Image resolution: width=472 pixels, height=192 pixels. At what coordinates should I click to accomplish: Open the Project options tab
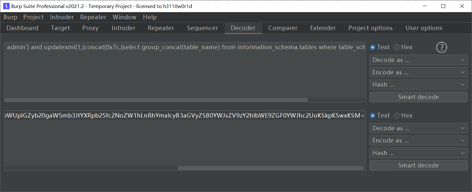(371, 28)
